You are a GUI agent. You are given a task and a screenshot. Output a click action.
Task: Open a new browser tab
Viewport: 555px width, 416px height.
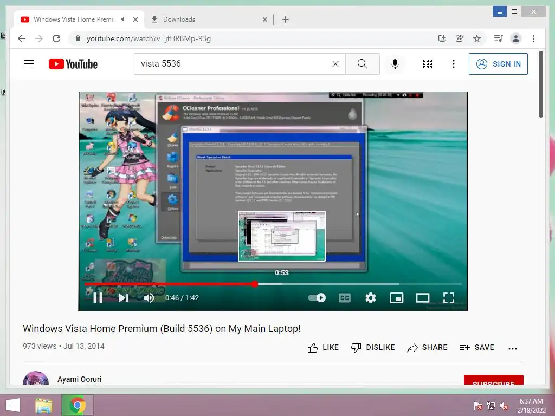pyautogui.click(x=286, y=19)
